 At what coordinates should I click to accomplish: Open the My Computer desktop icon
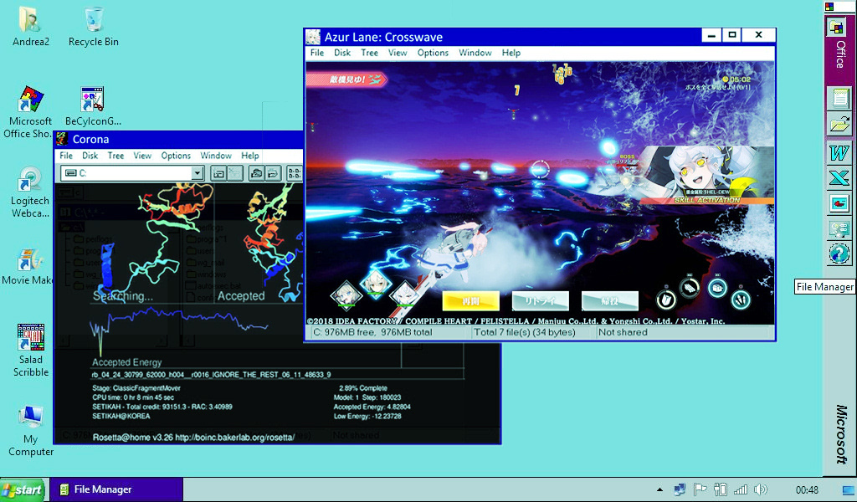pos(31,431)
